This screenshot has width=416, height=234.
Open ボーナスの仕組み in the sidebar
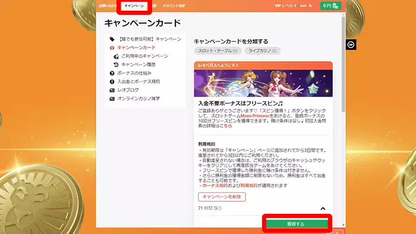134,73
